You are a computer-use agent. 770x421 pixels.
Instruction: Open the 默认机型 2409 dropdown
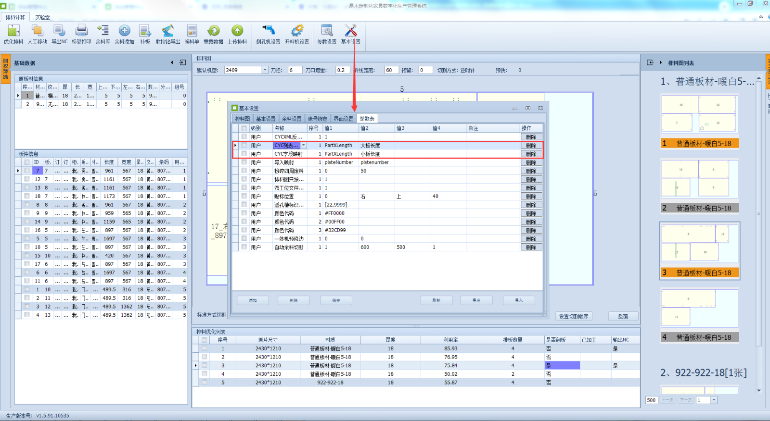(265, 70)
